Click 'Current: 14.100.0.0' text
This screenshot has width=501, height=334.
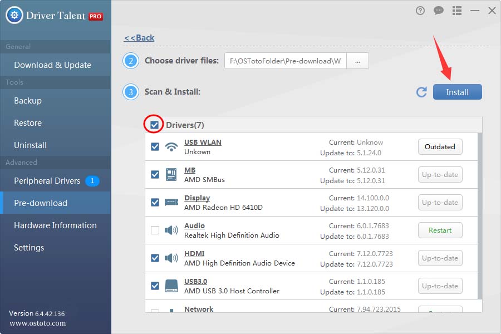pos(359,198)
